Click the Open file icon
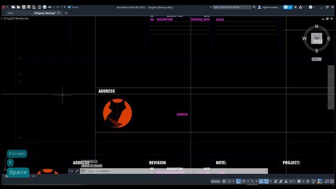This screenshot has height=189, width=336. 18,7
